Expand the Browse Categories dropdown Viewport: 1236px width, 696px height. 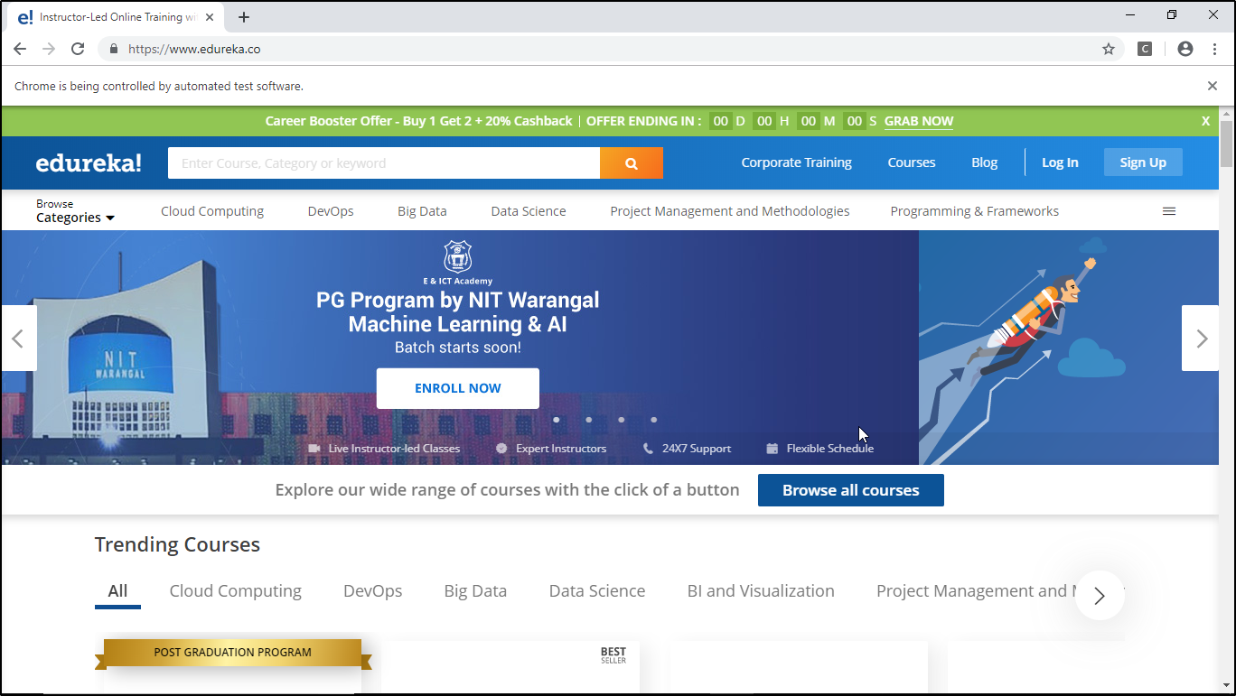[x=75, y=211]
